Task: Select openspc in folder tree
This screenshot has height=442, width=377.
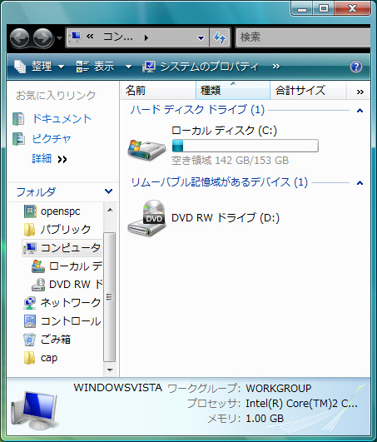Action: point(60,211)
